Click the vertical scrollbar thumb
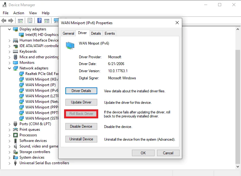 [238, 107]
